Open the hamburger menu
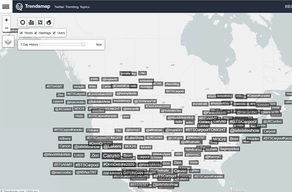Viewport: 292px width, 192px height. [6, 7]
